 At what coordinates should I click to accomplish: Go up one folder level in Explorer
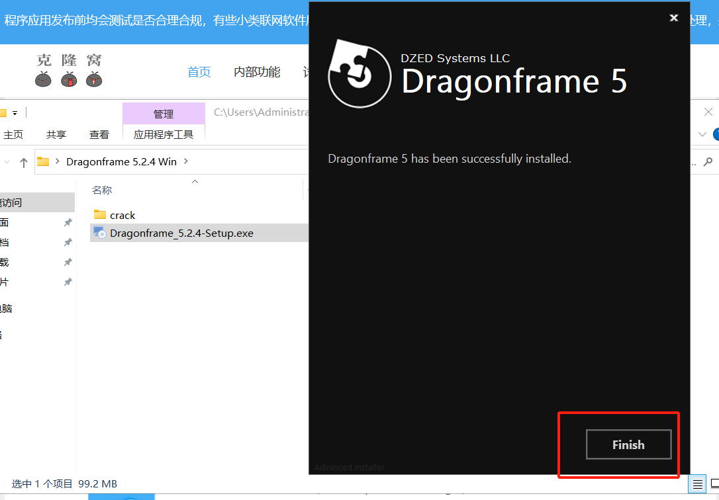tap(24, 162)
